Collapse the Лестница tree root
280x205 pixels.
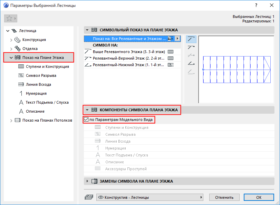coord(8,31)
